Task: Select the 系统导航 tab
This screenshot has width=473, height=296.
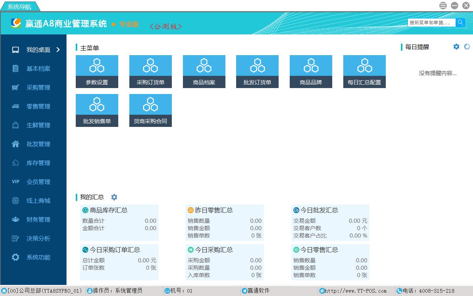Action: coord(20,7)
